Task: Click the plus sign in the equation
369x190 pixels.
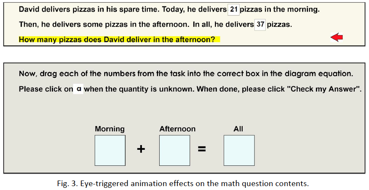Action: click(x=141, y=149)
